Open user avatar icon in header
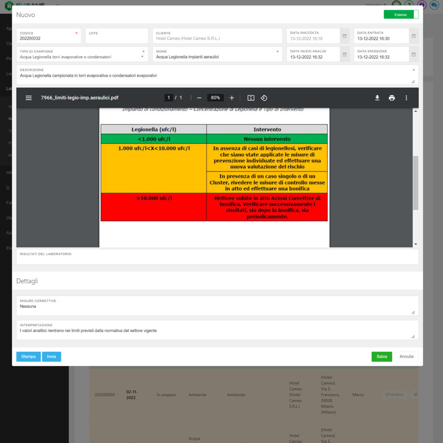Image resolution: width=443 pixels, height=443 pixels. pos(396,4)
